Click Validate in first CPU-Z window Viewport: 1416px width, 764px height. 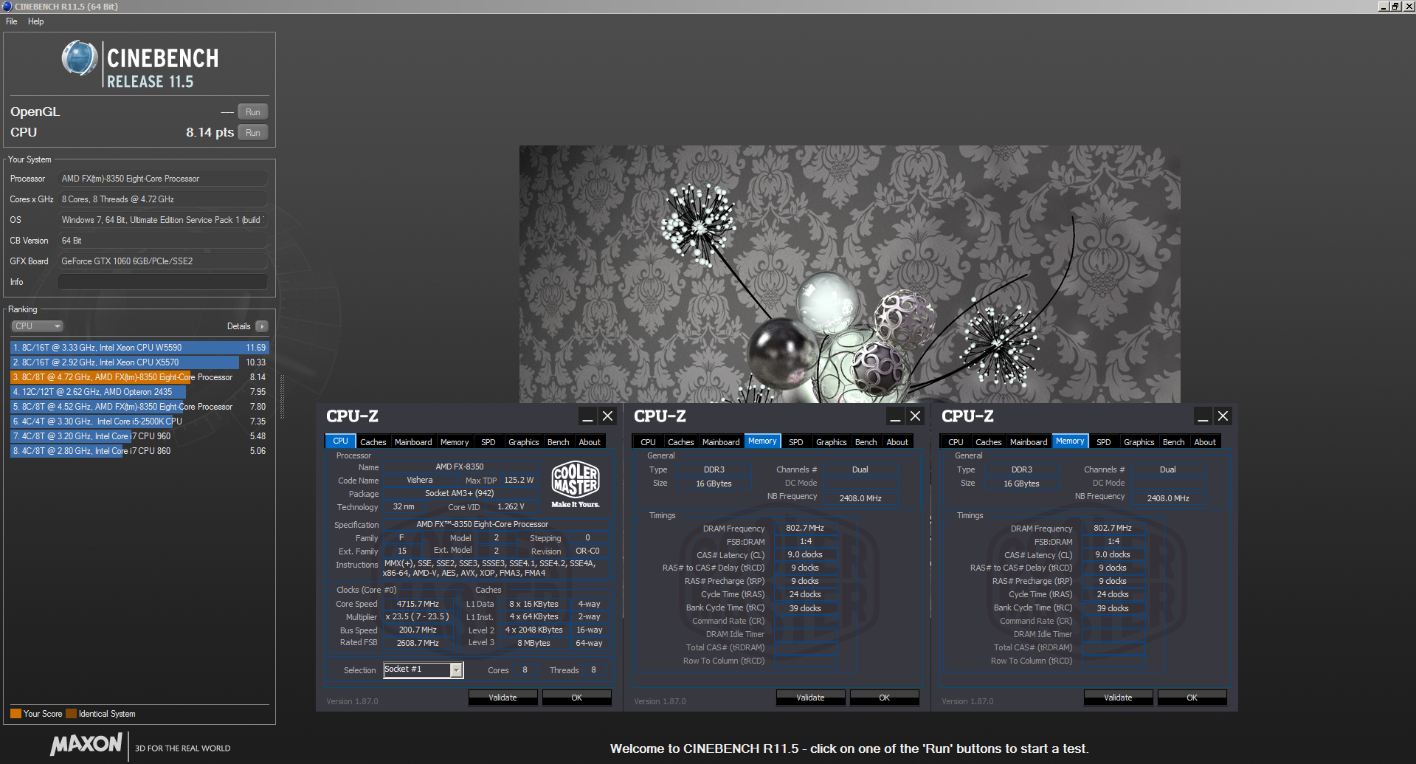(x=503, y=698)
